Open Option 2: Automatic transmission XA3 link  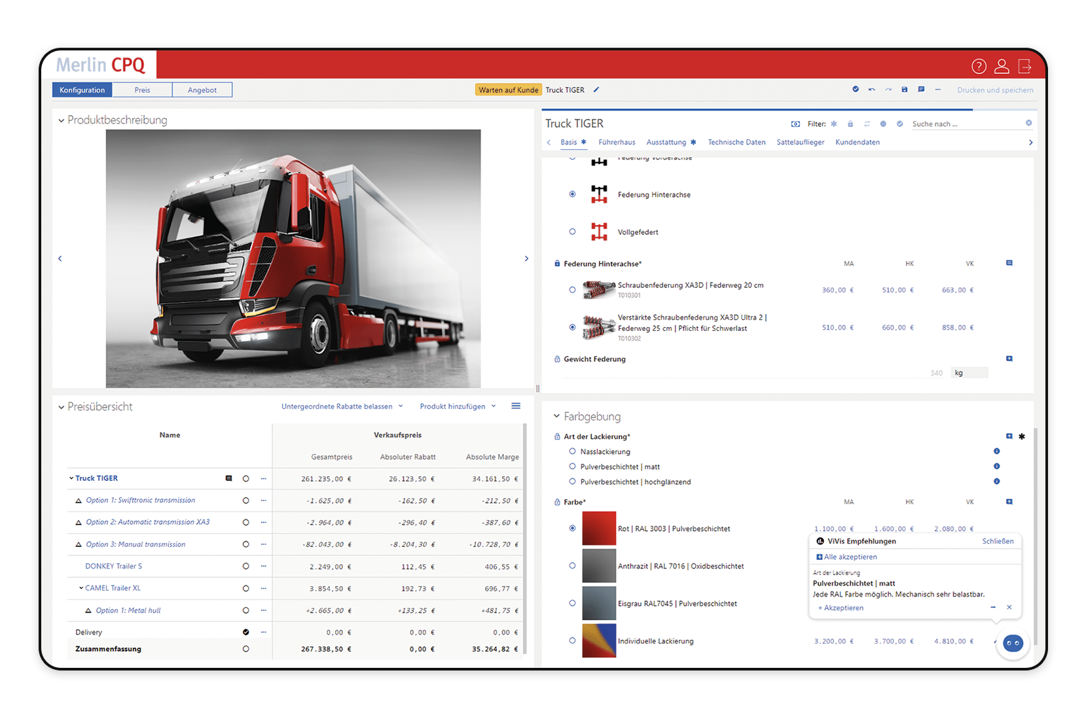[148, 522]
